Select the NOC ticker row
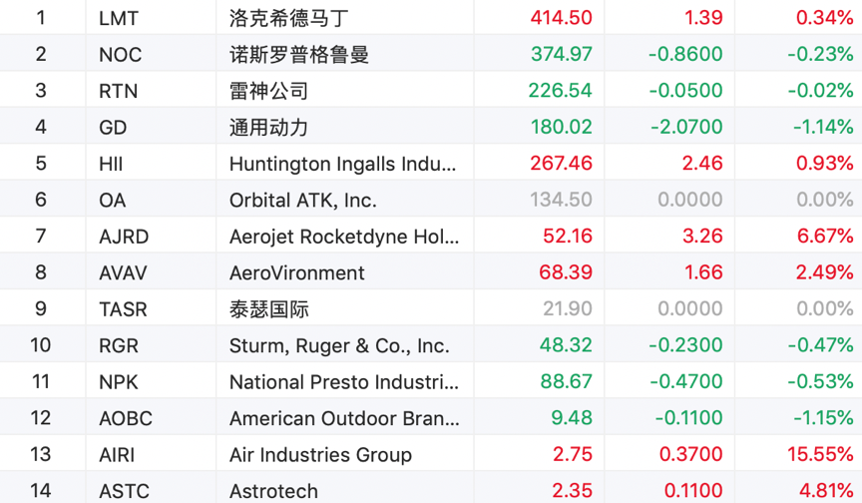The height and width of the screenshot is (503, 862). 121,55
